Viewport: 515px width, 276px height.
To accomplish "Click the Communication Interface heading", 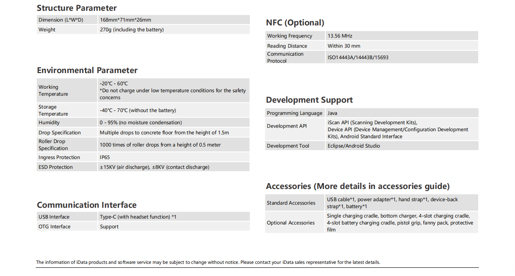I will pyautogui.click(x=87, y=205).
